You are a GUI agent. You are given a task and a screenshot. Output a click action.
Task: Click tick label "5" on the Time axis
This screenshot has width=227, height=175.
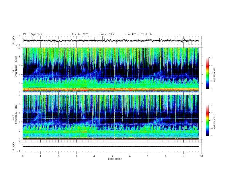[x=112, y=156]
